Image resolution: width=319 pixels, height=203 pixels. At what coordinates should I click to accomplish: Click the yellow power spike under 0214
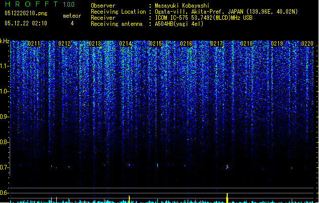click(129, 199)
